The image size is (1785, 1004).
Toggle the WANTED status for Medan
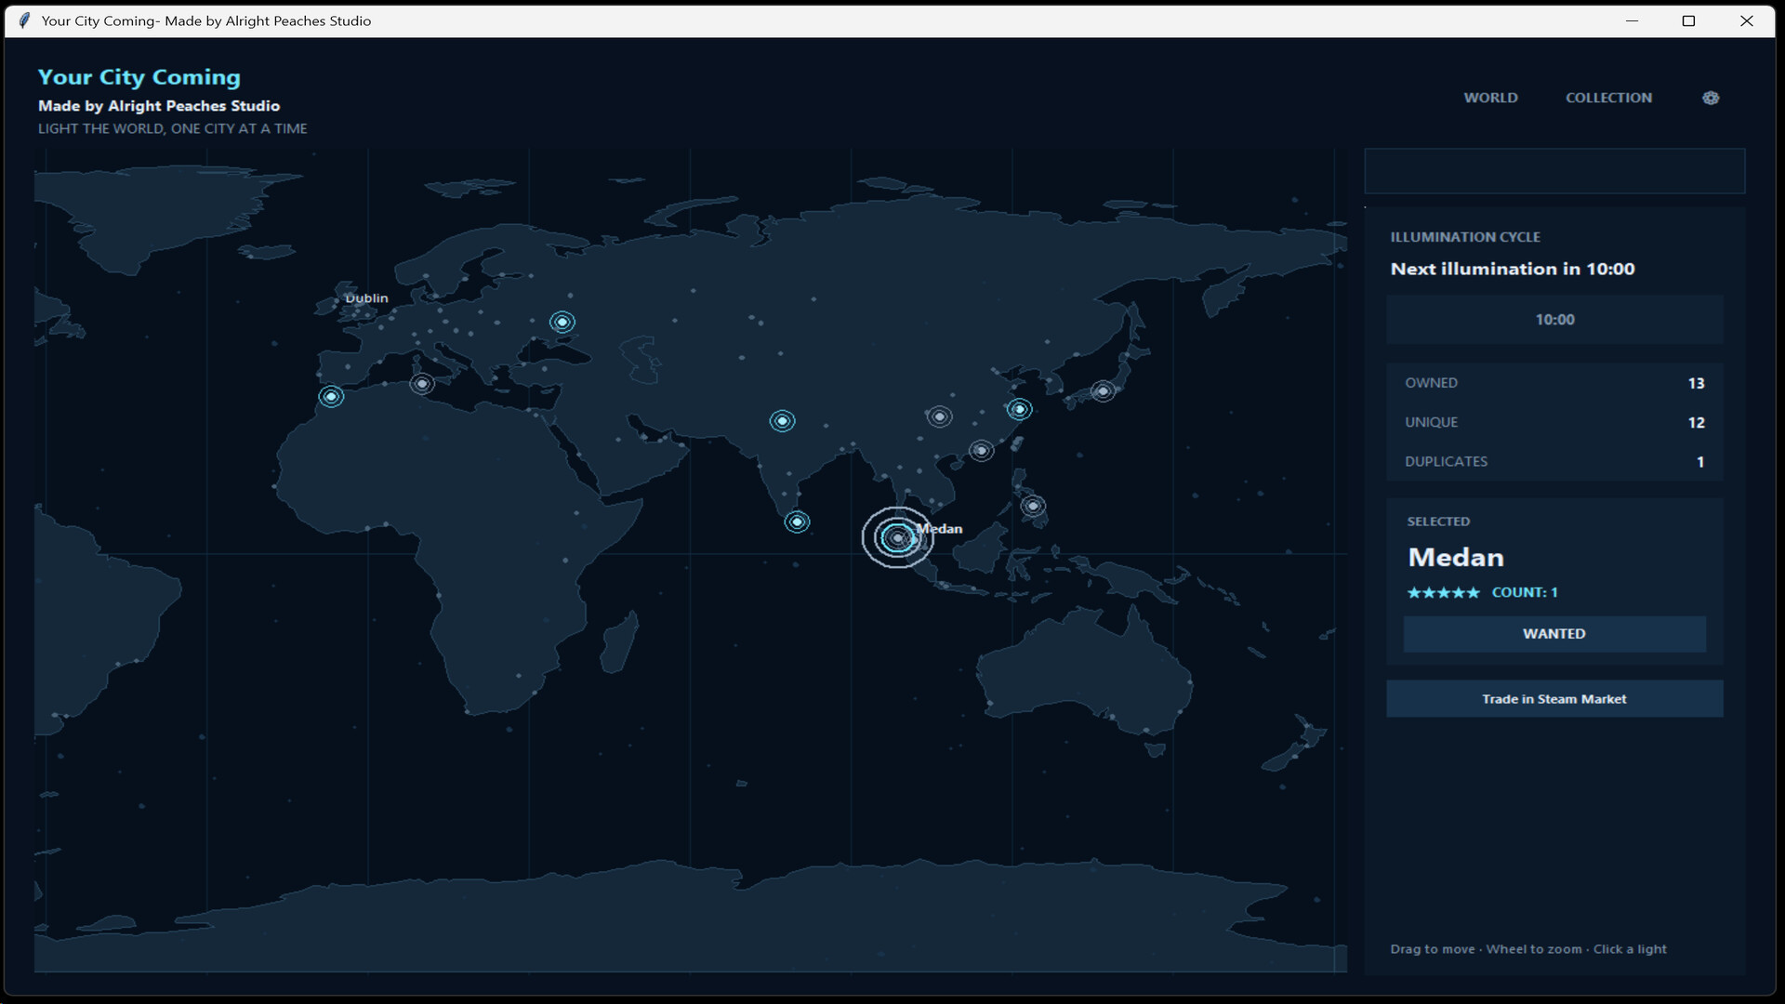[x=1554, y=633]
